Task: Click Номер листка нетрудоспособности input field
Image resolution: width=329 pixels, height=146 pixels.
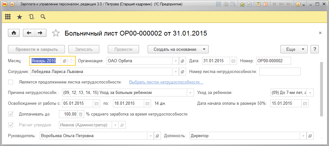Action: click(x=280, y=71)
